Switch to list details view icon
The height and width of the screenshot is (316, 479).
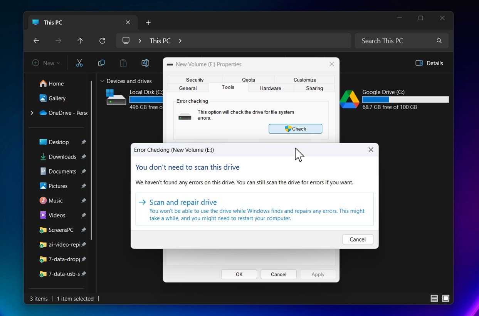(x=434, y=298)
